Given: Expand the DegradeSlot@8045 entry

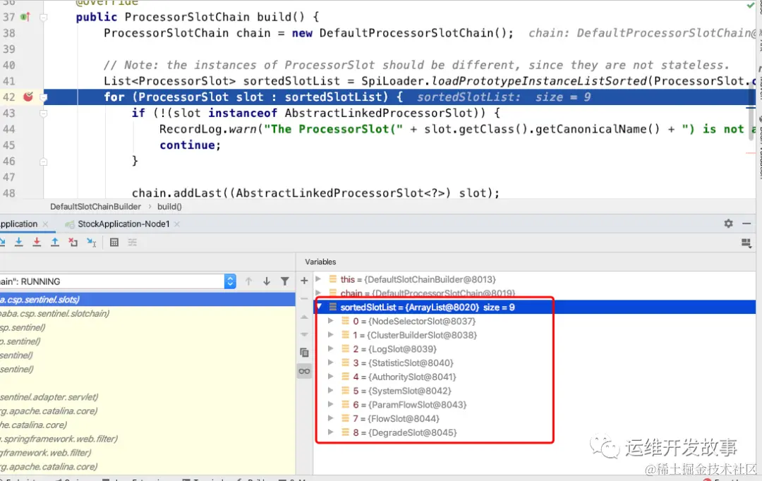Looking at the screenshot, I should pos(330,432).
